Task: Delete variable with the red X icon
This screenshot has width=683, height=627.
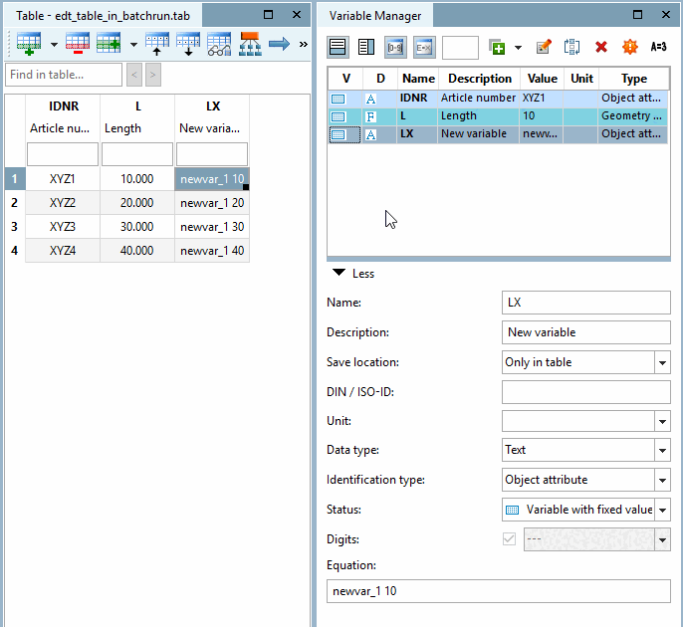Action: [601, 47]
